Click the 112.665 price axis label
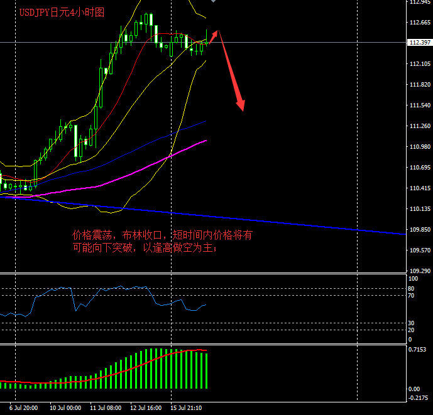The image size is (433, 415). [x=420, y=23]
